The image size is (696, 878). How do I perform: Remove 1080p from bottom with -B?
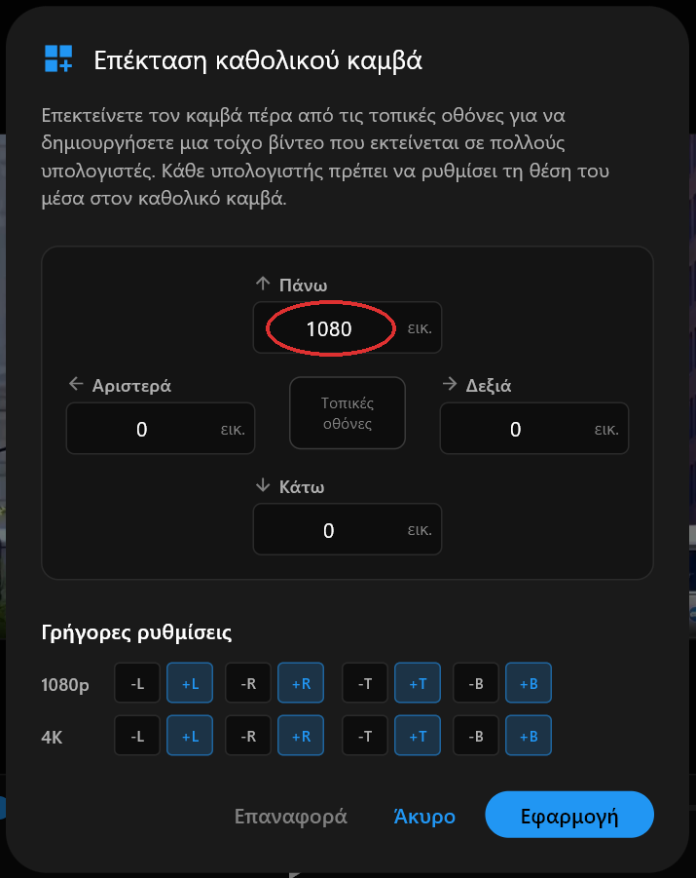click(476, 683)
